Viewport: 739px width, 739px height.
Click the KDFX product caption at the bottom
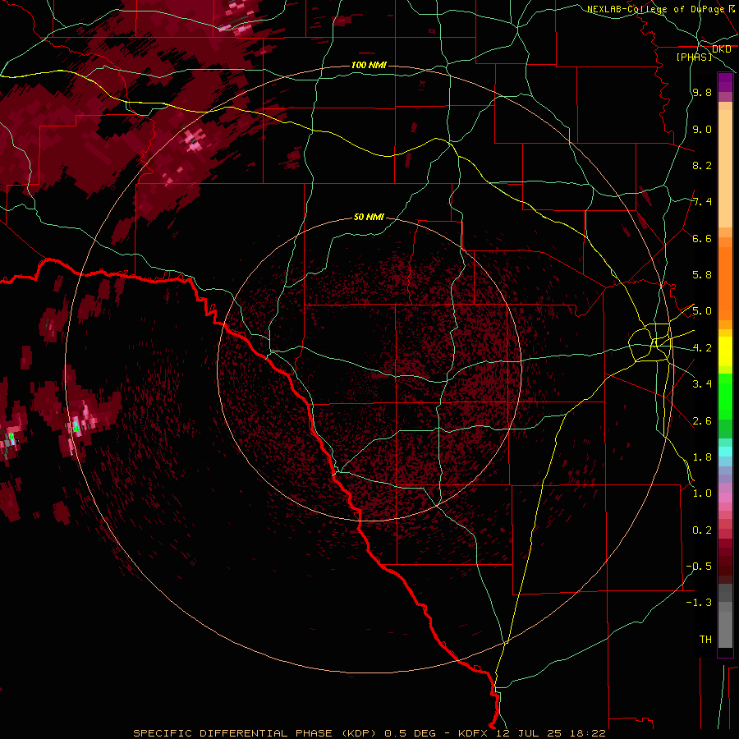pyautogui.click(x=369, y=733)
